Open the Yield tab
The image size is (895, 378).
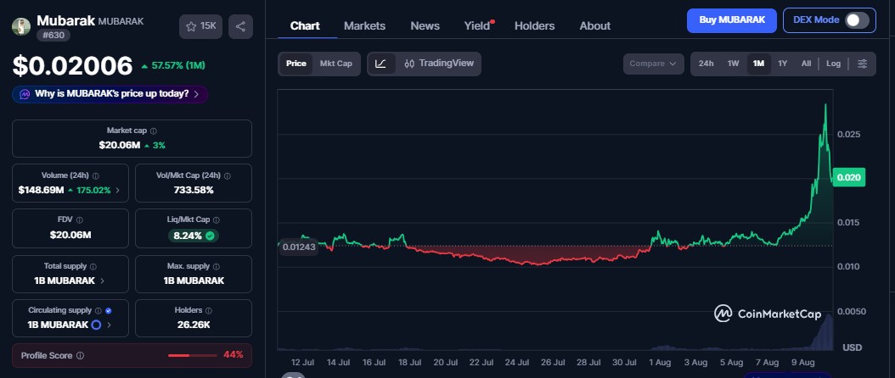point(477,25)
